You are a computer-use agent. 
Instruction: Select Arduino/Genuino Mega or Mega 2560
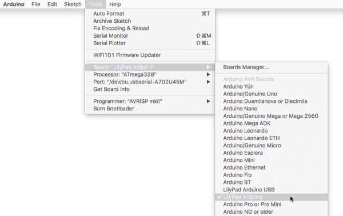[271, 116]
